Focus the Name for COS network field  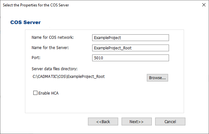[130, 38]
